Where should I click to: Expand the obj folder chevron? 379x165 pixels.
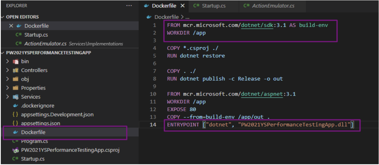pos(8,79)
